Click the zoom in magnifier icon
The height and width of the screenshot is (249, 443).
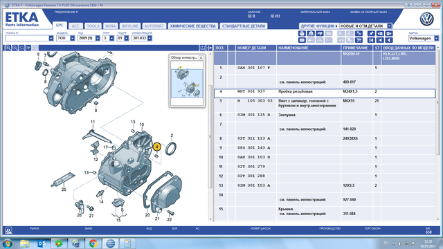(x=8, y=48)
